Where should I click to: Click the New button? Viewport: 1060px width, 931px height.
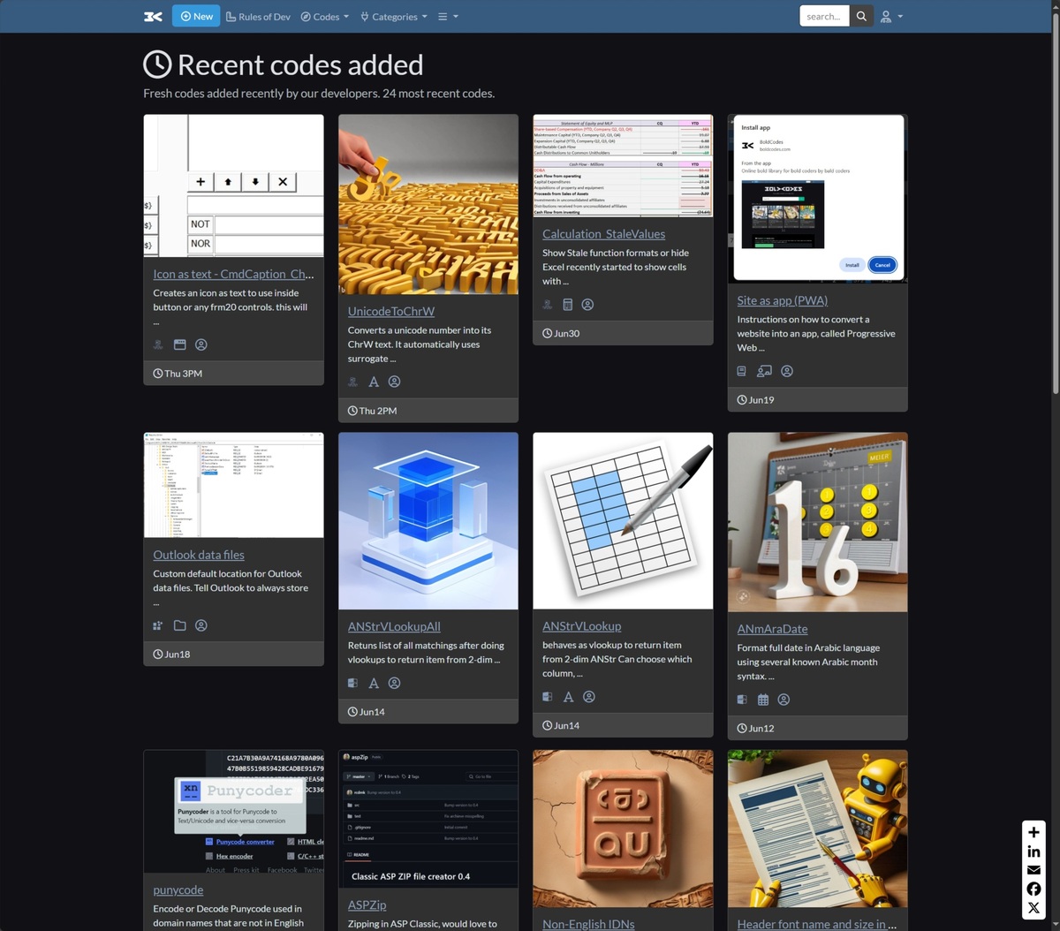(196, 16)
